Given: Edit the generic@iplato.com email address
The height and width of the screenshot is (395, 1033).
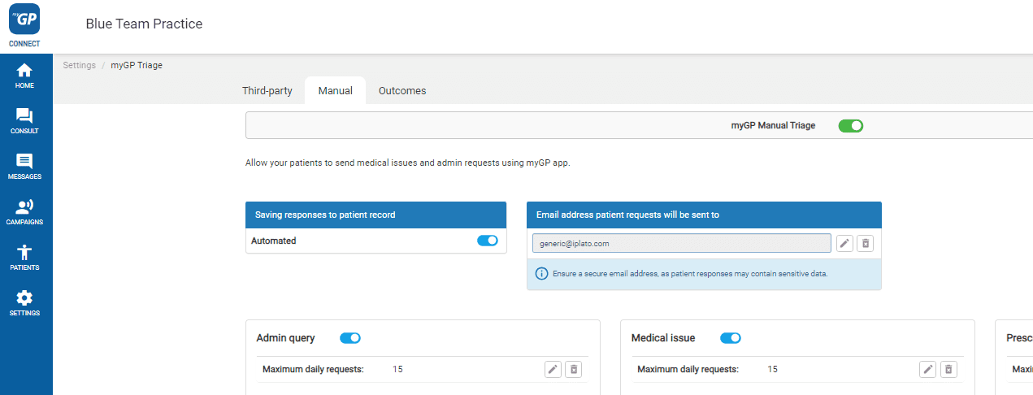Looking at the screenshot, I should pyautogui.click(x=844, y=243).
